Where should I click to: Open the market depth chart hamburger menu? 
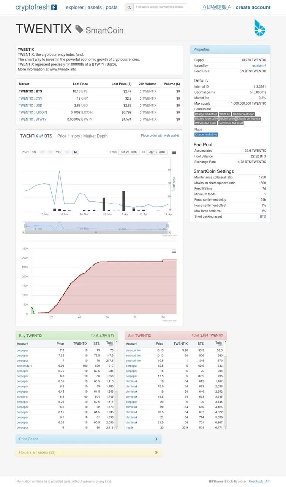point(174,251)
